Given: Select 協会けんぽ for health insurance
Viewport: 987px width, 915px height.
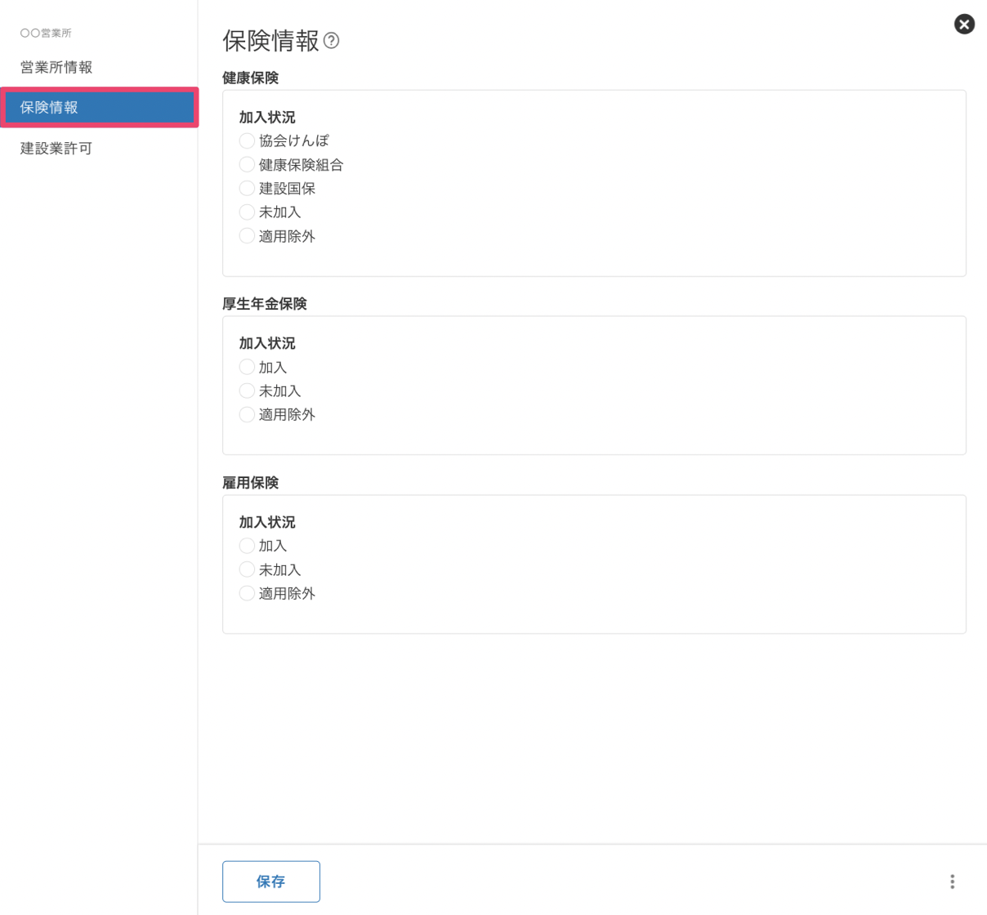Looking at the screenshot, I should tap(247, 141).
